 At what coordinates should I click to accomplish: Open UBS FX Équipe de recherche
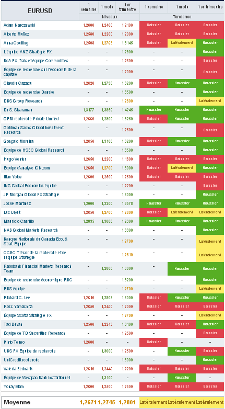29,351
